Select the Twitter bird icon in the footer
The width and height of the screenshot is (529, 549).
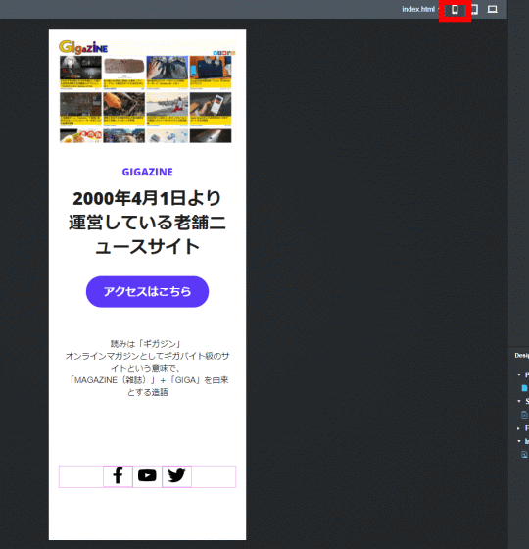pyautogui.click(x=176, y=475)
